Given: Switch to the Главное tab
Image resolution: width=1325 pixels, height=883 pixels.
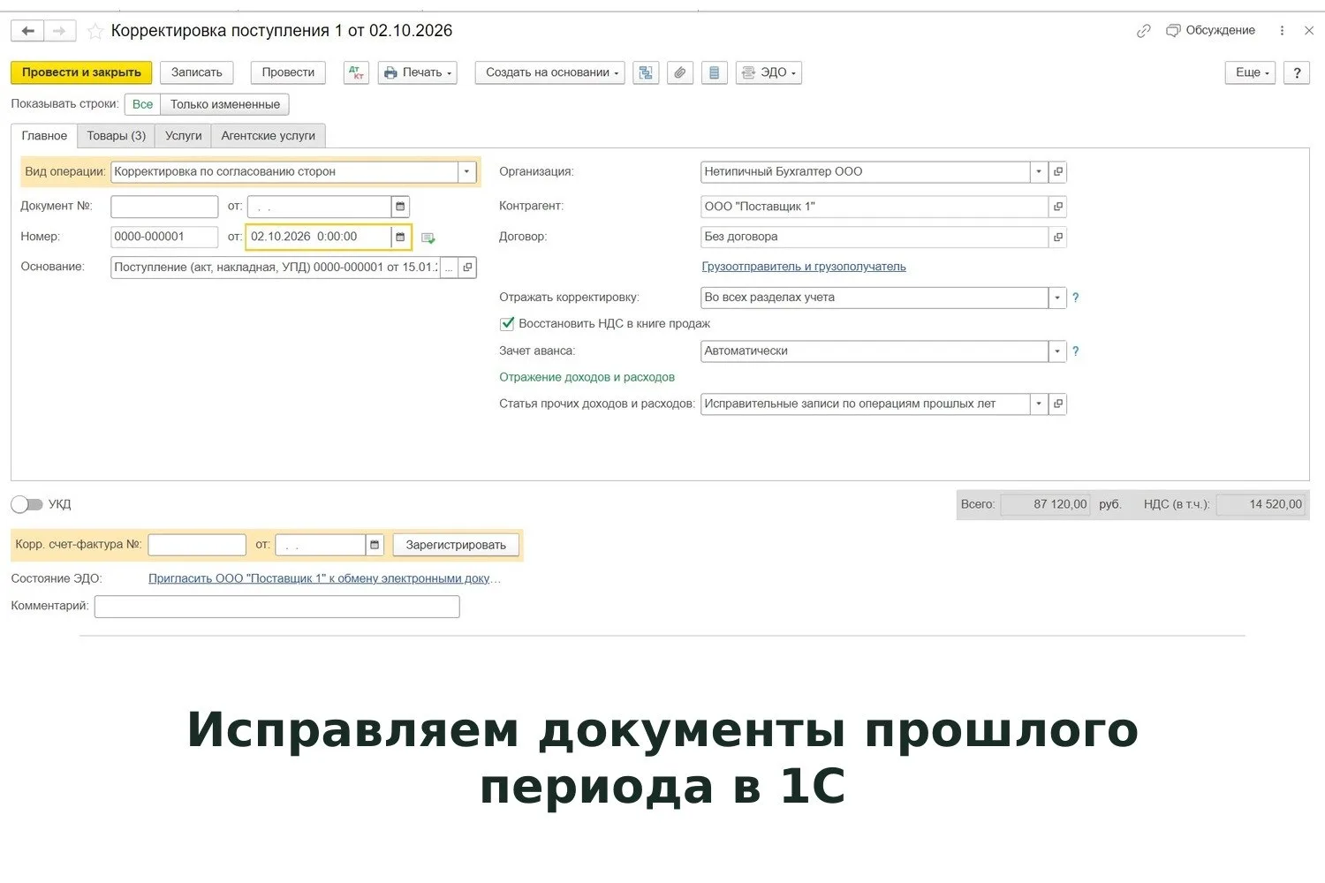Looking at the screenshot, I should 44,136.
